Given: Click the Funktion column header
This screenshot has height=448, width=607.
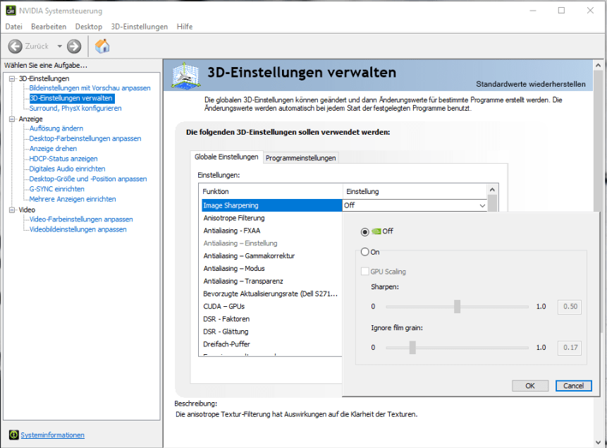Looking at the screenshot, I should 271,191.
